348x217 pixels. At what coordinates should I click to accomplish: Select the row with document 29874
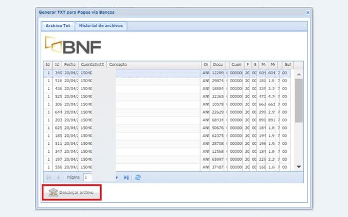coord(167,81)
